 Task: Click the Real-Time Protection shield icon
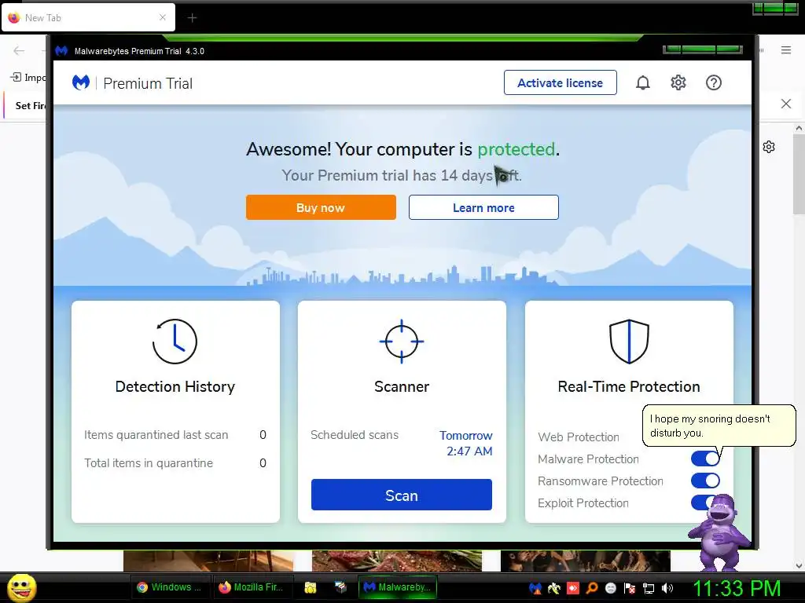click(x=629, y=342)
